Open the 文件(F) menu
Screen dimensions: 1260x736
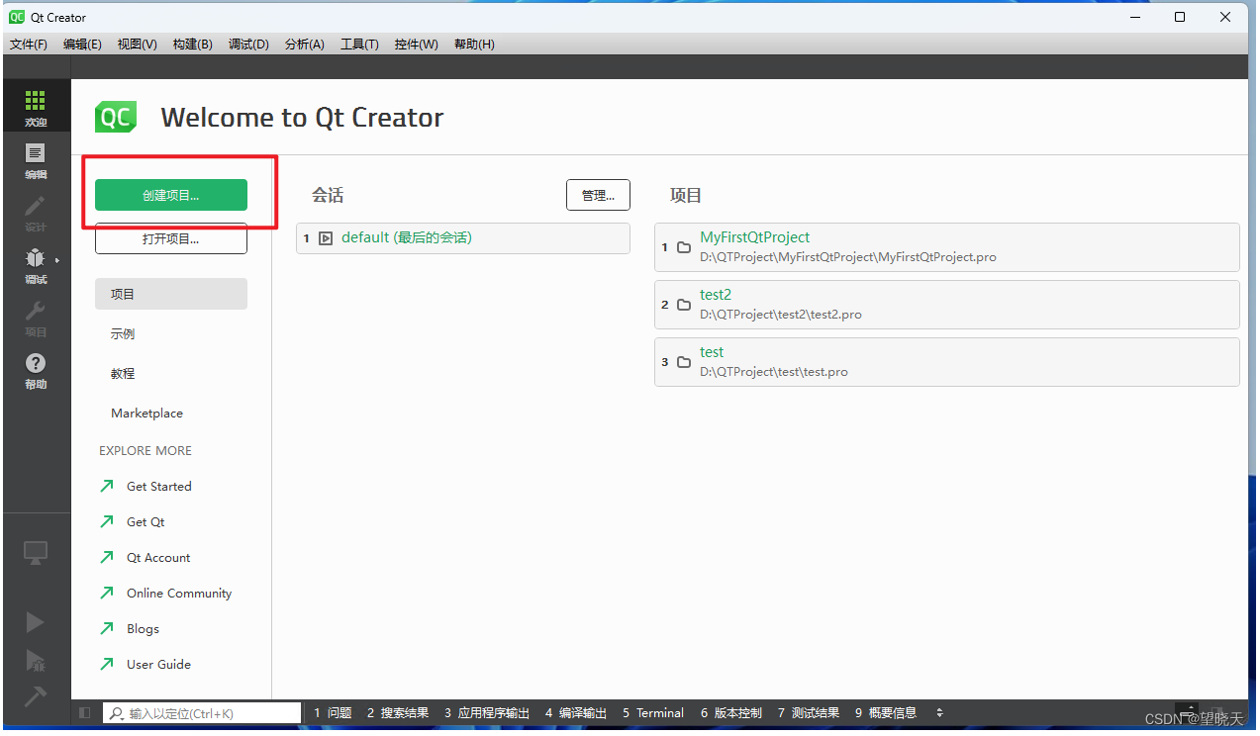coord(29,45)
